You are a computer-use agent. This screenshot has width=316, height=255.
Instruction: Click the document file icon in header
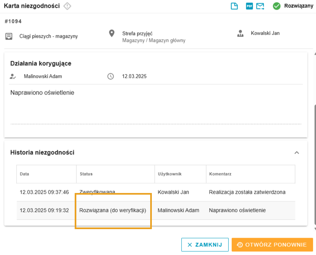pos(234,6)
